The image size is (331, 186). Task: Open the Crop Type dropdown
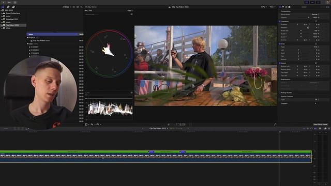(316, 47)
